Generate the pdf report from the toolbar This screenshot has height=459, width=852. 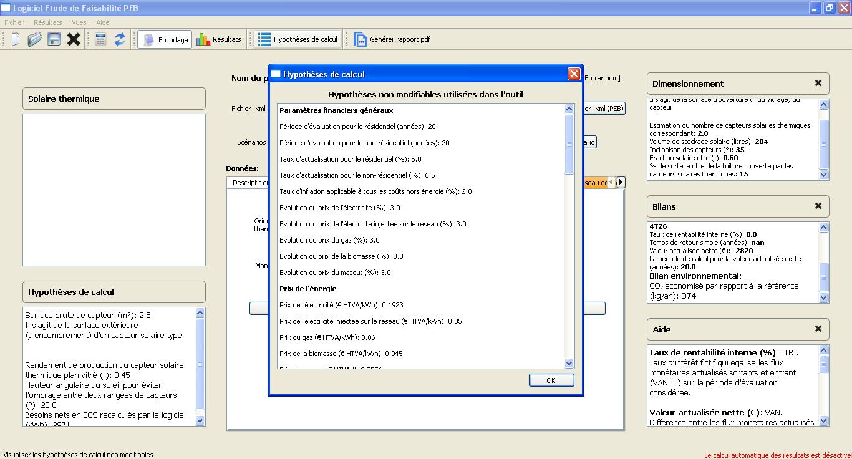392,39
